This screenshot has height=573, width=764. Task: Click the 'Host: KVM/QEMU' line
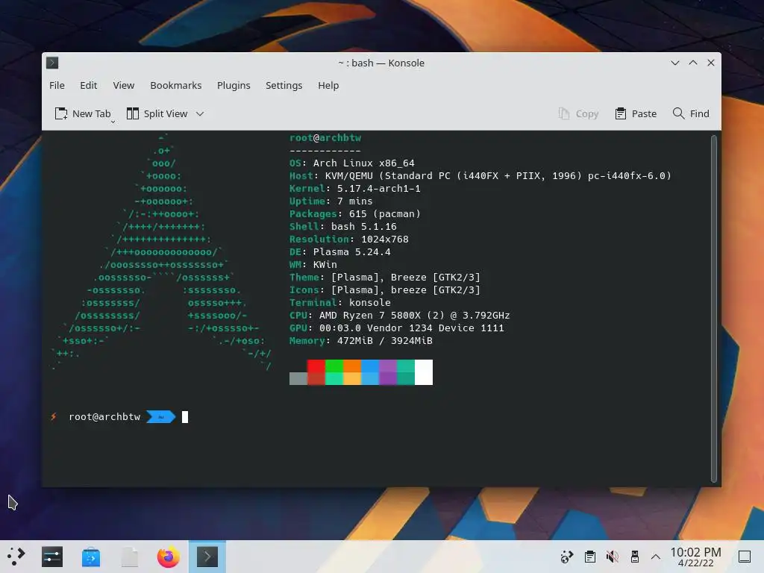(480, 176)
